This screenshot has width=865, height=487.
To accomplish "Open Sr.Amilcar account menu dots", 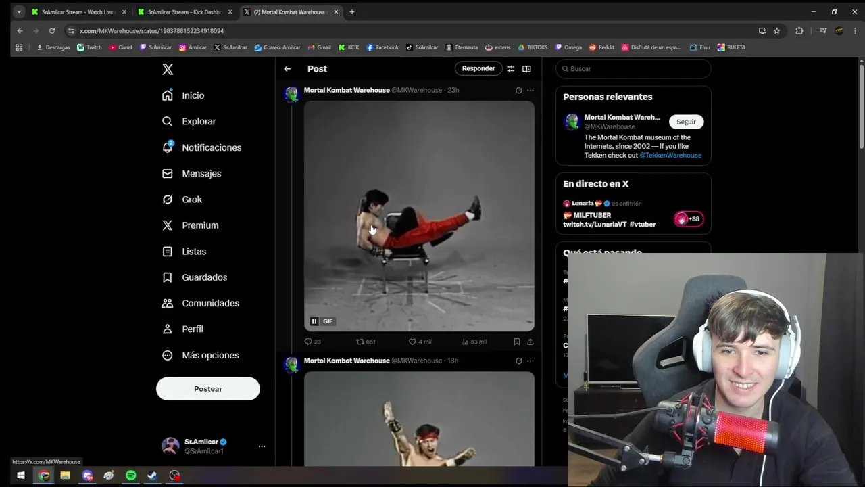I will 262,446.
